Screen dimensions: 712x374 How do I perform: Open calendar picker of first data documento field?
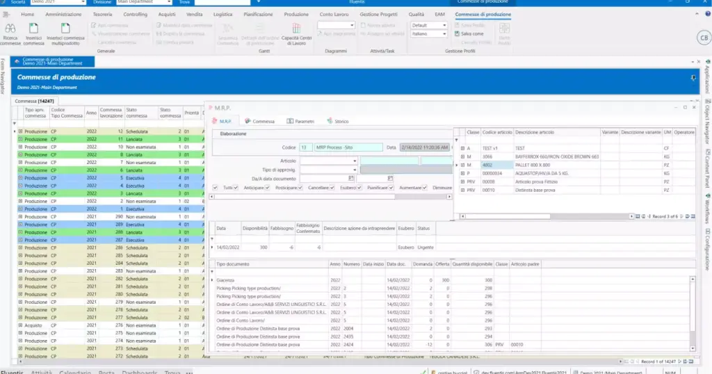[x=350, y=179]
